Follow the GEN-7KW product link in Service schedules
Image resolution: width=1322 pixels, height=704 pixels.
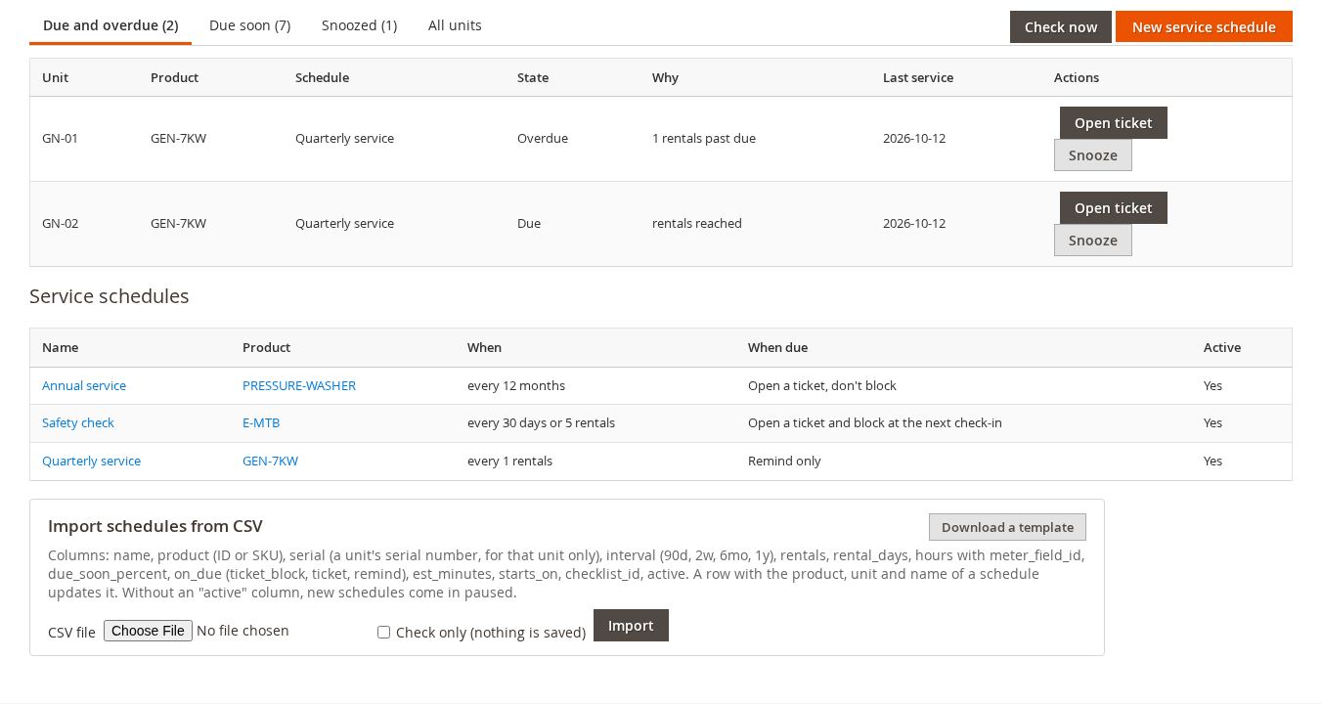[x=270, y=462]
